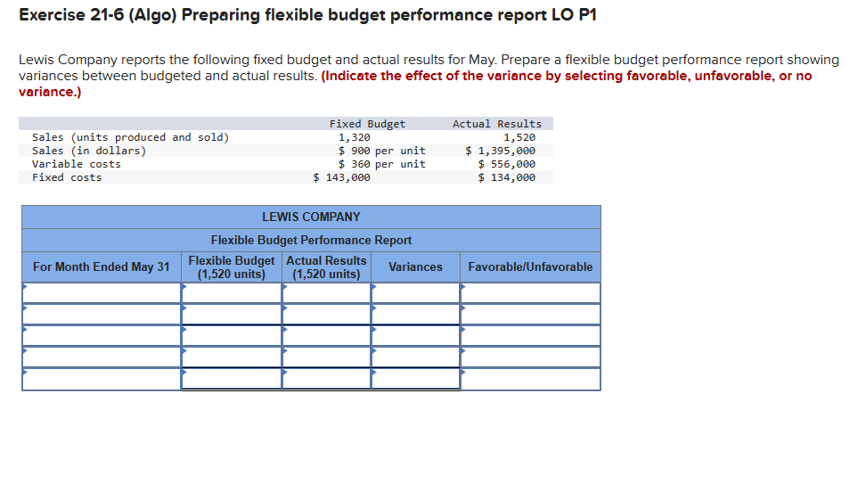Viewport: 866px width, 492px height.
Task: Select second row Variances input cell
Action: [x=415, y=314]
